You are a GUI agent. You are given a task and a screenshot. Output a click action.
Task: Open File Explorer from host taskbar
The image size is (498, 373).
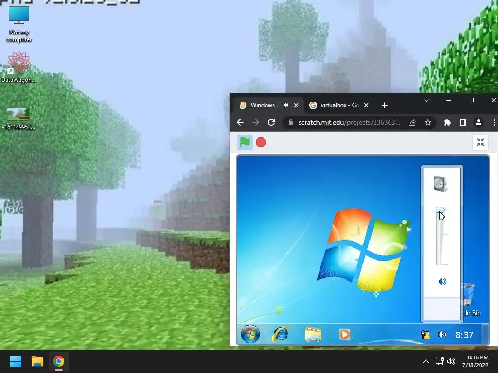click(x=37, y=361)
